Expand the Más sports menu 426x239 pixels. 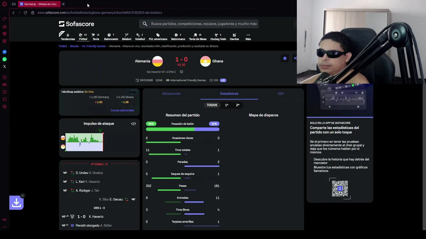point(248,37)
